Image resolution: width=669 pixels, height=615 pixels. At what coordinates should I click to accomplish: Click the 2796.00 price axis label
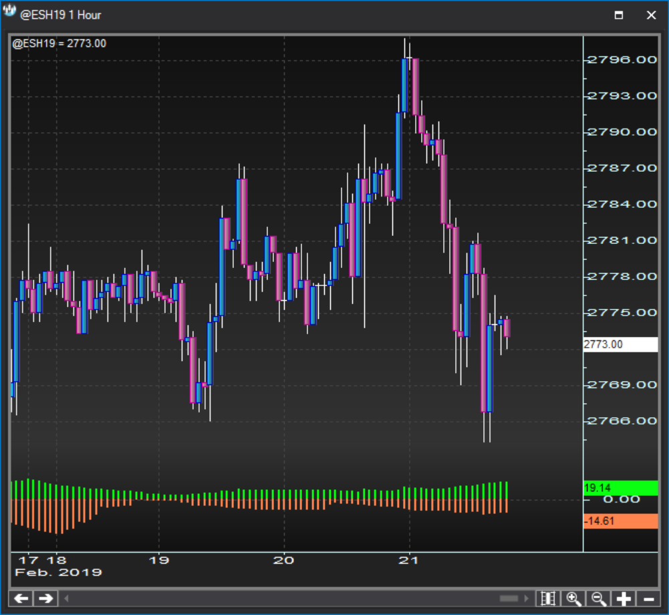pyautogui.click(x=622, y=59)
